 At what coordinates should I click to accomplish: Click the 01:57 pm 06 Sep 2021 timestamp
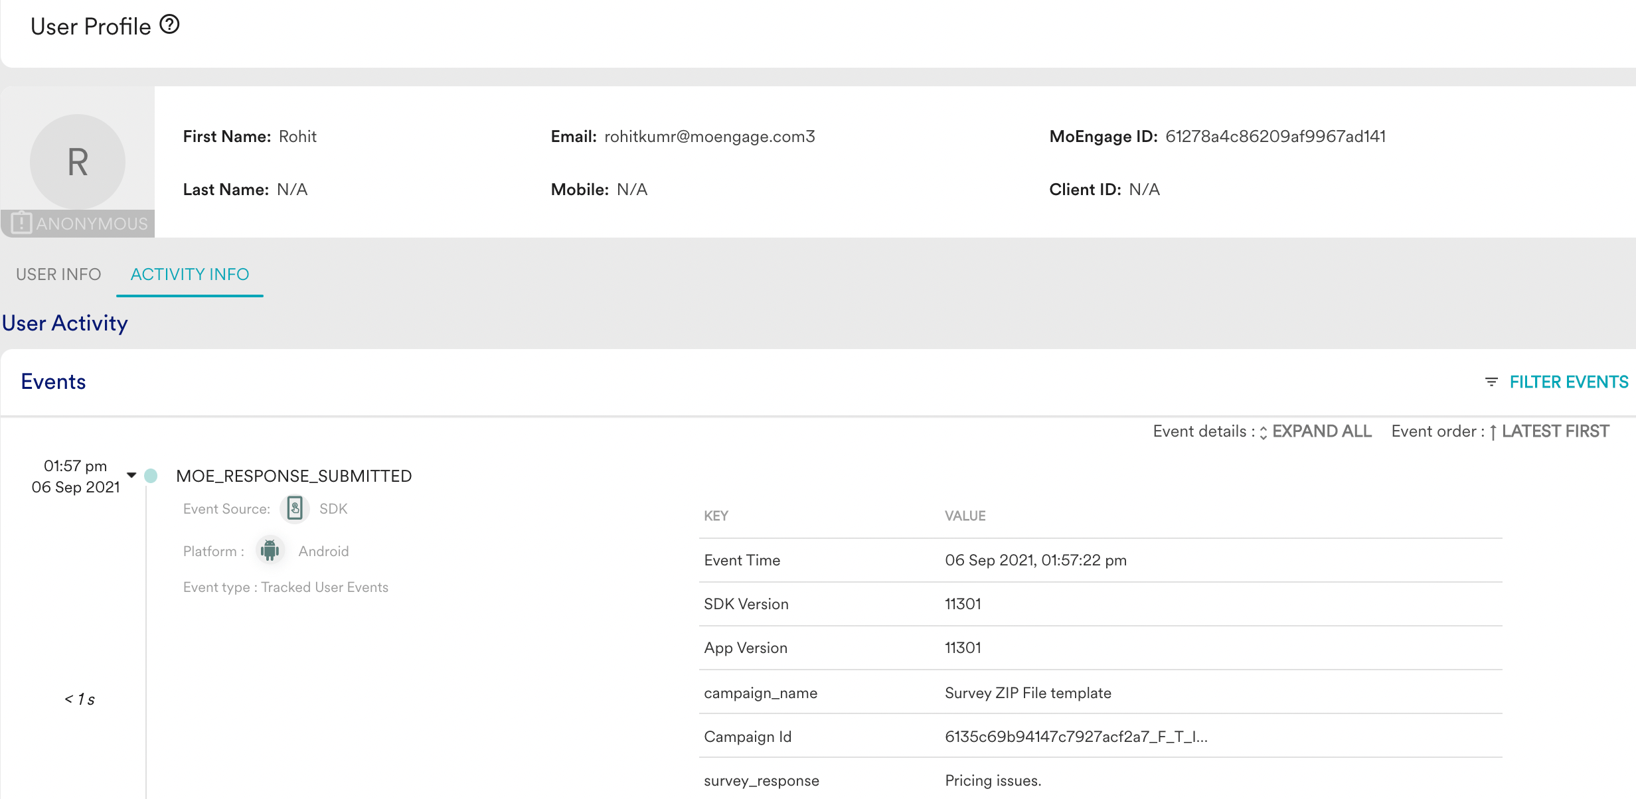click(76, 476)
